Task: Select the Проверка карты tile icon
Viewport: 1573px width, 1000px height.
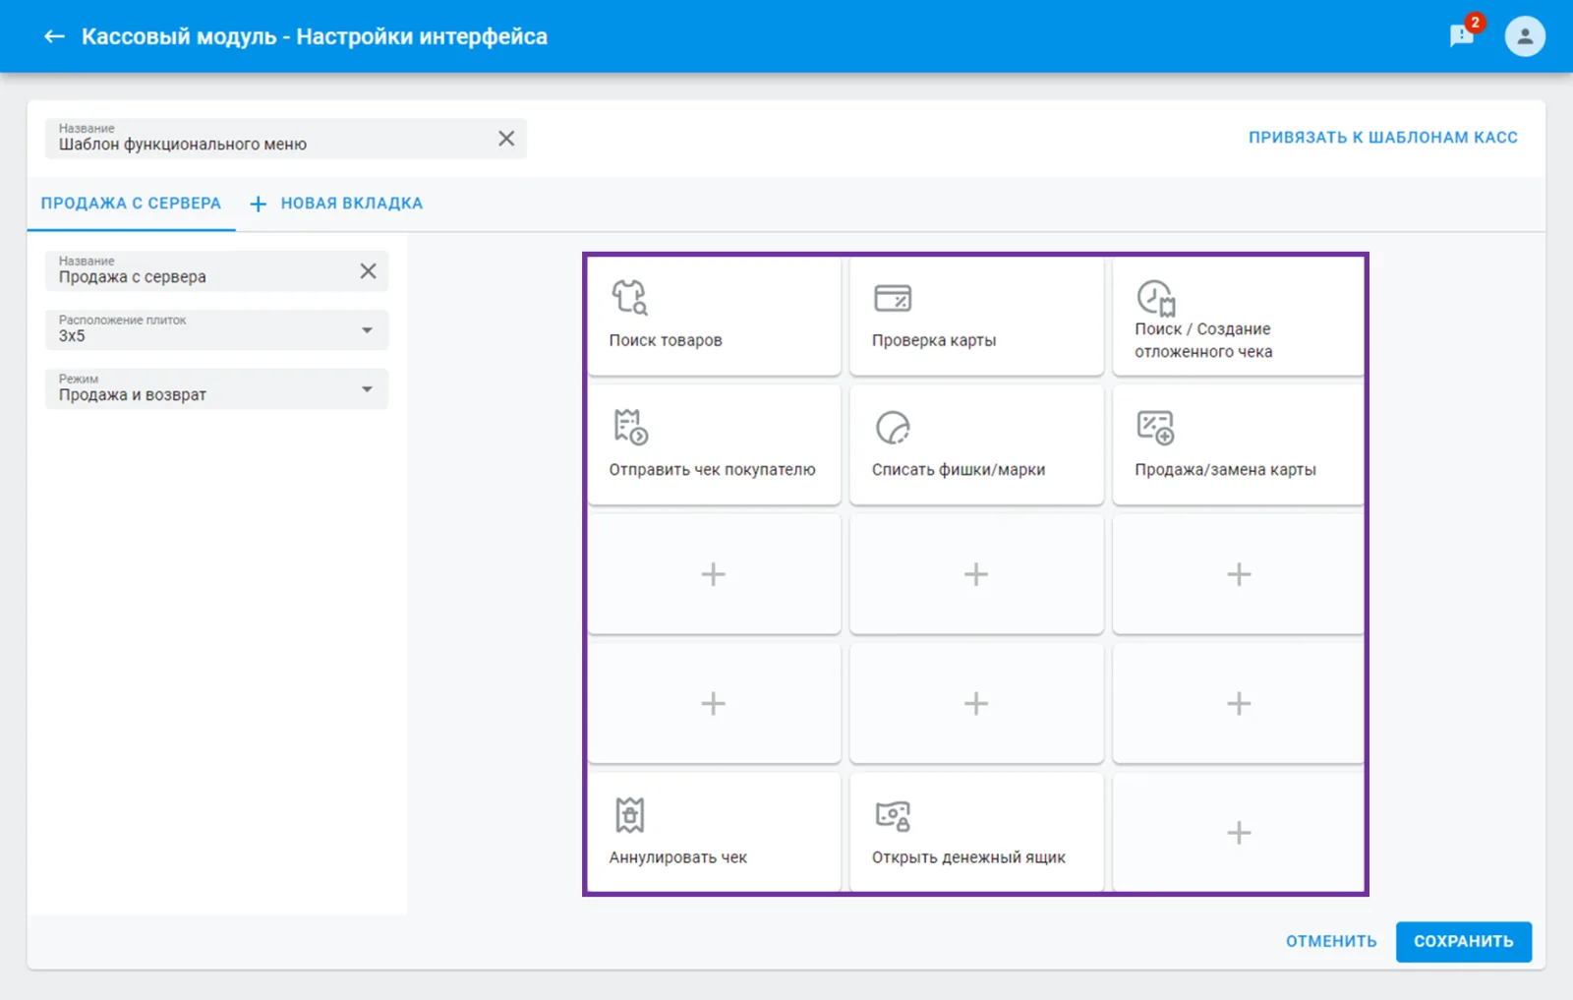Action: (893, 298)
